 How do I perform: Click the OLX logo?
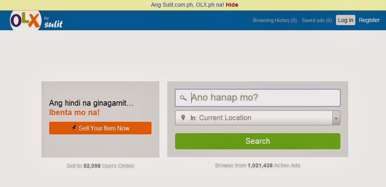click(x=26, y=20)
